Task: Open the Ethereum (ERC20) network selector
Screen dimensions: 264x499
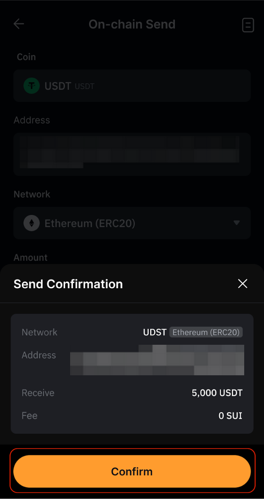Action: pyautogui.click(x=132, y=224)
